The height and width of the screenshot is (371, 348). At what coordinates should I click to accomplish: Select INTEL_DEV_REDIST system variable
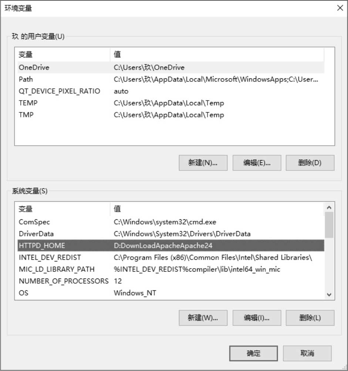coord(171,257)
